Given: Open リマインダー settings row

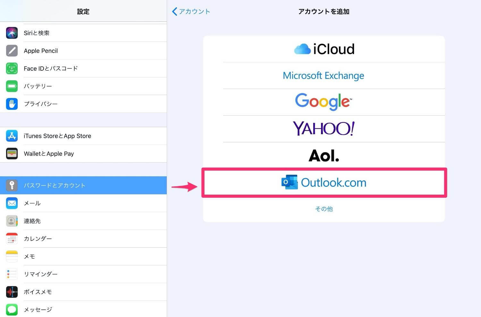Looking at the screenshot, I should click(x=83, y=274).
